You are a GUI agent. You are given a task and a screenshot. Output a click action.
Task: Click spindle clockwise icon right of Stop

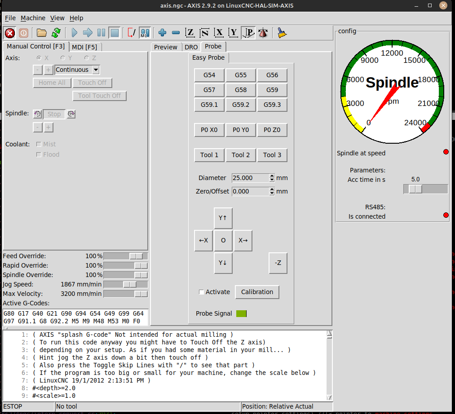coord(71,114)
